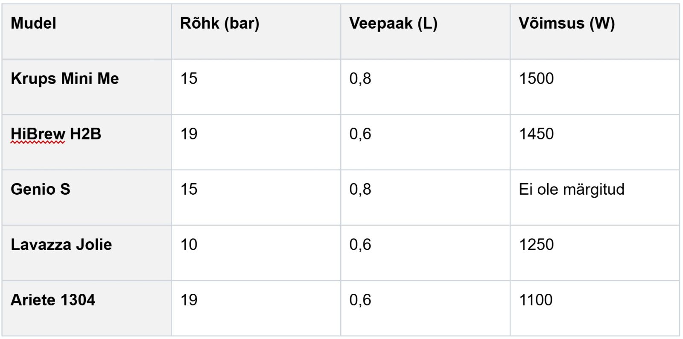
Task: Select the Ariete 1304 cell
Action: click(87, 308)
